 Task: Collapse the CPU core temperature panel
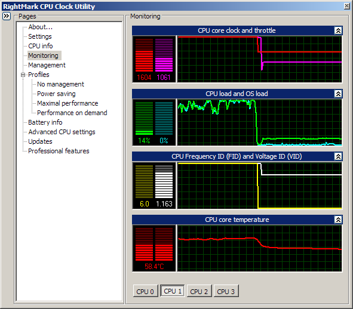click(x=338, y=220)
